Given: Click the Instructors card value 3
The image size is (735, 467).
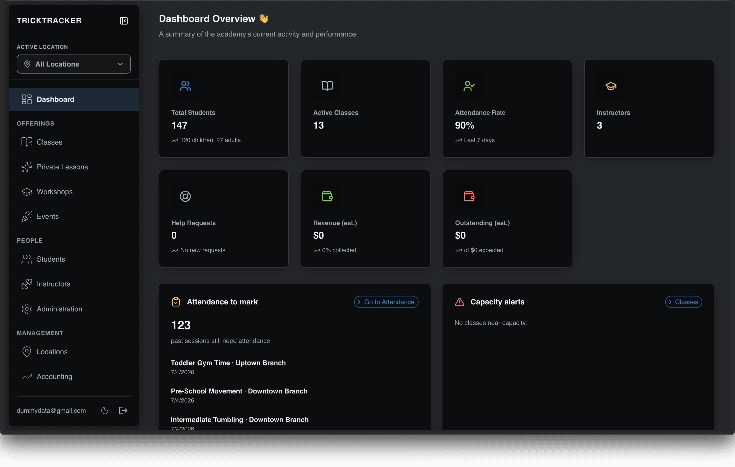Looking at the screenshot, I should pos(599,125).
